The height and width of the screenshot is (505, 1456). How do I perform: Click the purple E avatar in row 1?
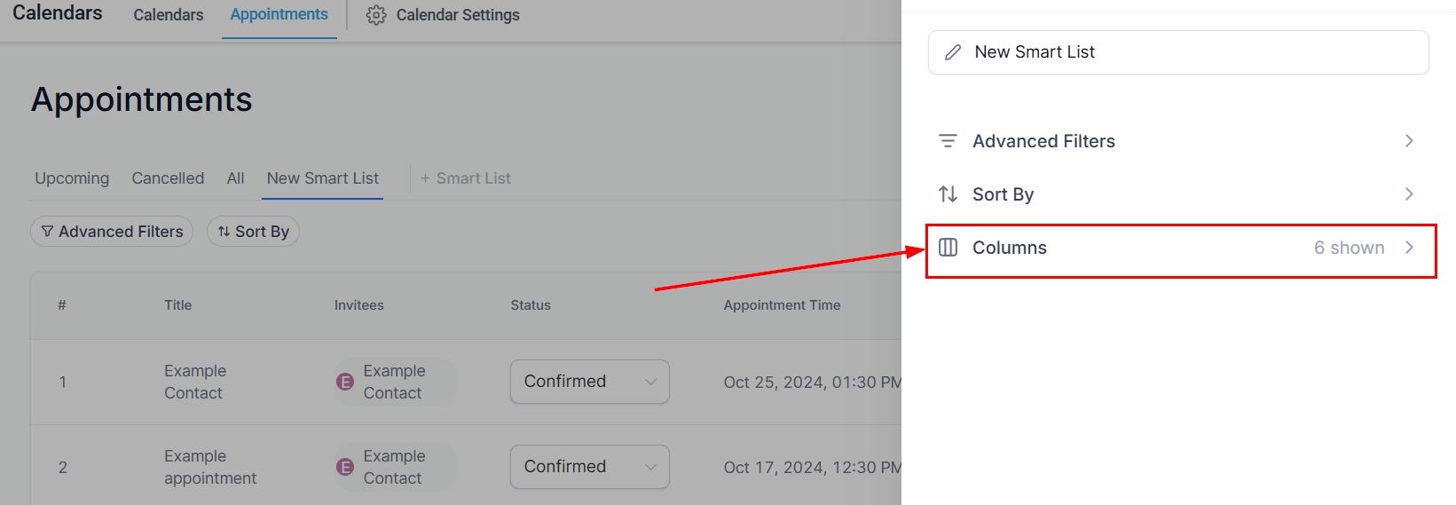coord(345,382)
